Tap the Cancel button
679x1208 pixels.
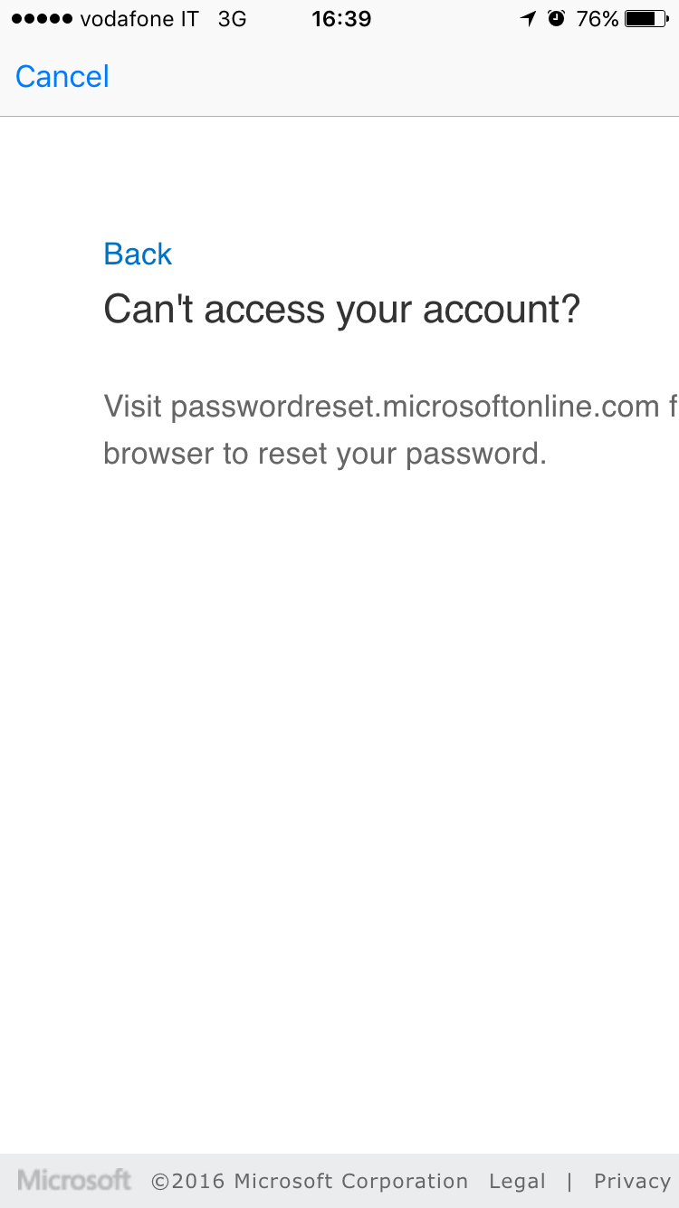(62, 76)
